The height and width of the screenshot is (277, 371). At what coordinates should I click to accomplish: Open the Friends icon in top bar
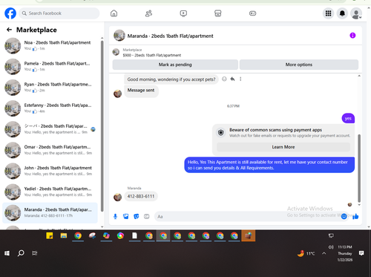[x=148, y=13]
